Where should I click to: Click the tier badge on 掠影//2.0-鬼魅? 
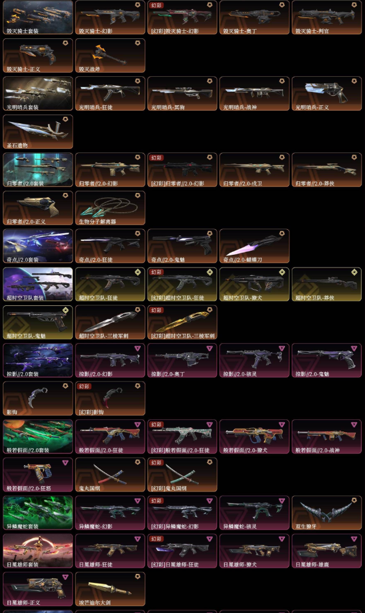[354, 348]
